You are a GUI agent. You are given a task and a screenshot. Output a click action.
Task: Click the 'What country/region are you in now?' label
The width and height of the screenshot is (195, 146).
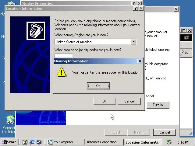(81, 35)
